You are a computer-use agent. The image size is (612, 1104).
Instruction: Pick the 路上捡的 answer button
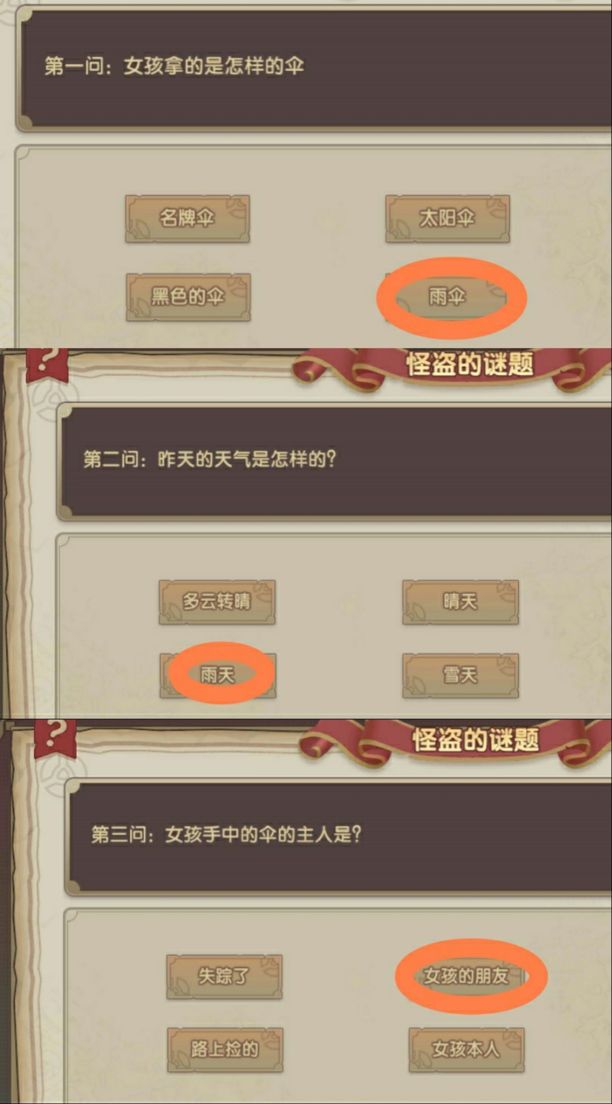click(225, 1050)
